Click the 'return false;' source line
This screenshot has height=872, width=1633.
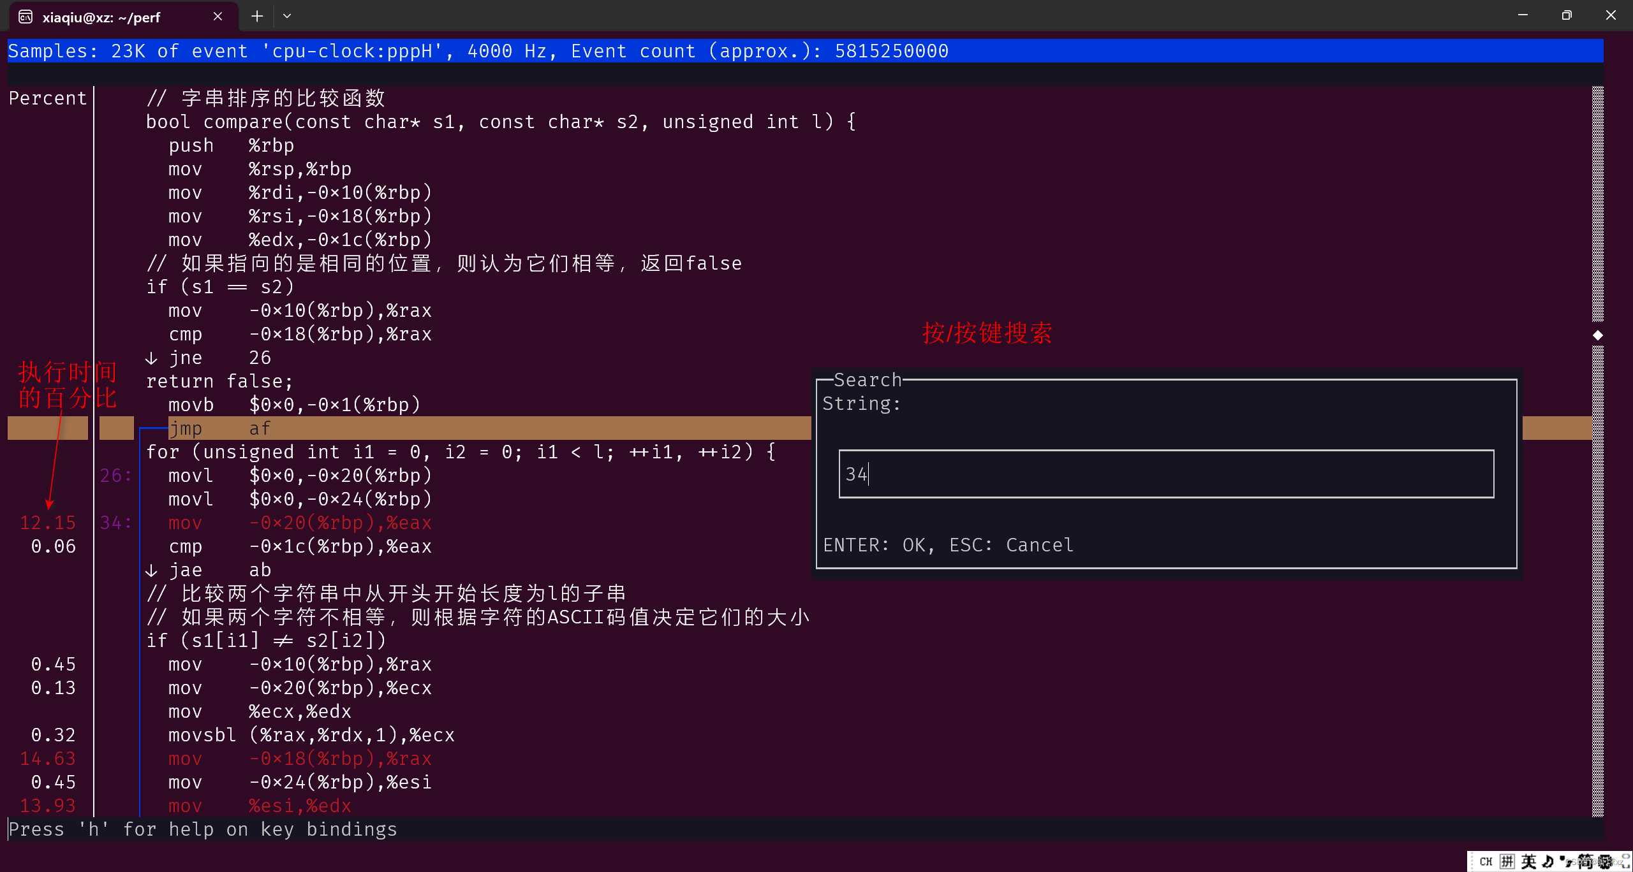[x=219, y=381]
